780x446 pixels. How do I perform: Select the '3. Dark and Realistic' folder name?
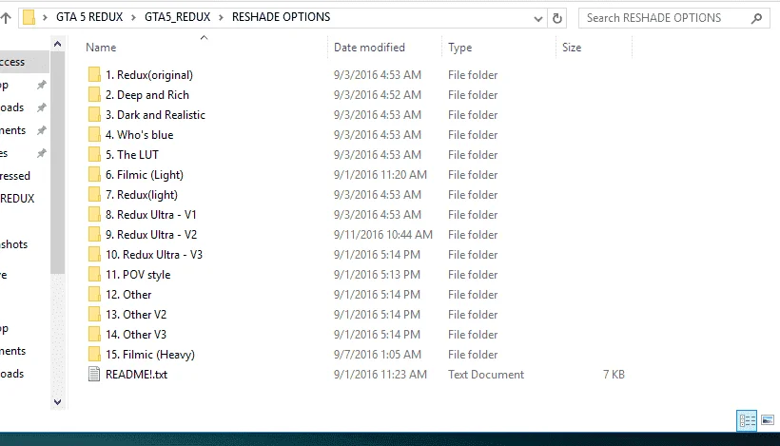155,115
